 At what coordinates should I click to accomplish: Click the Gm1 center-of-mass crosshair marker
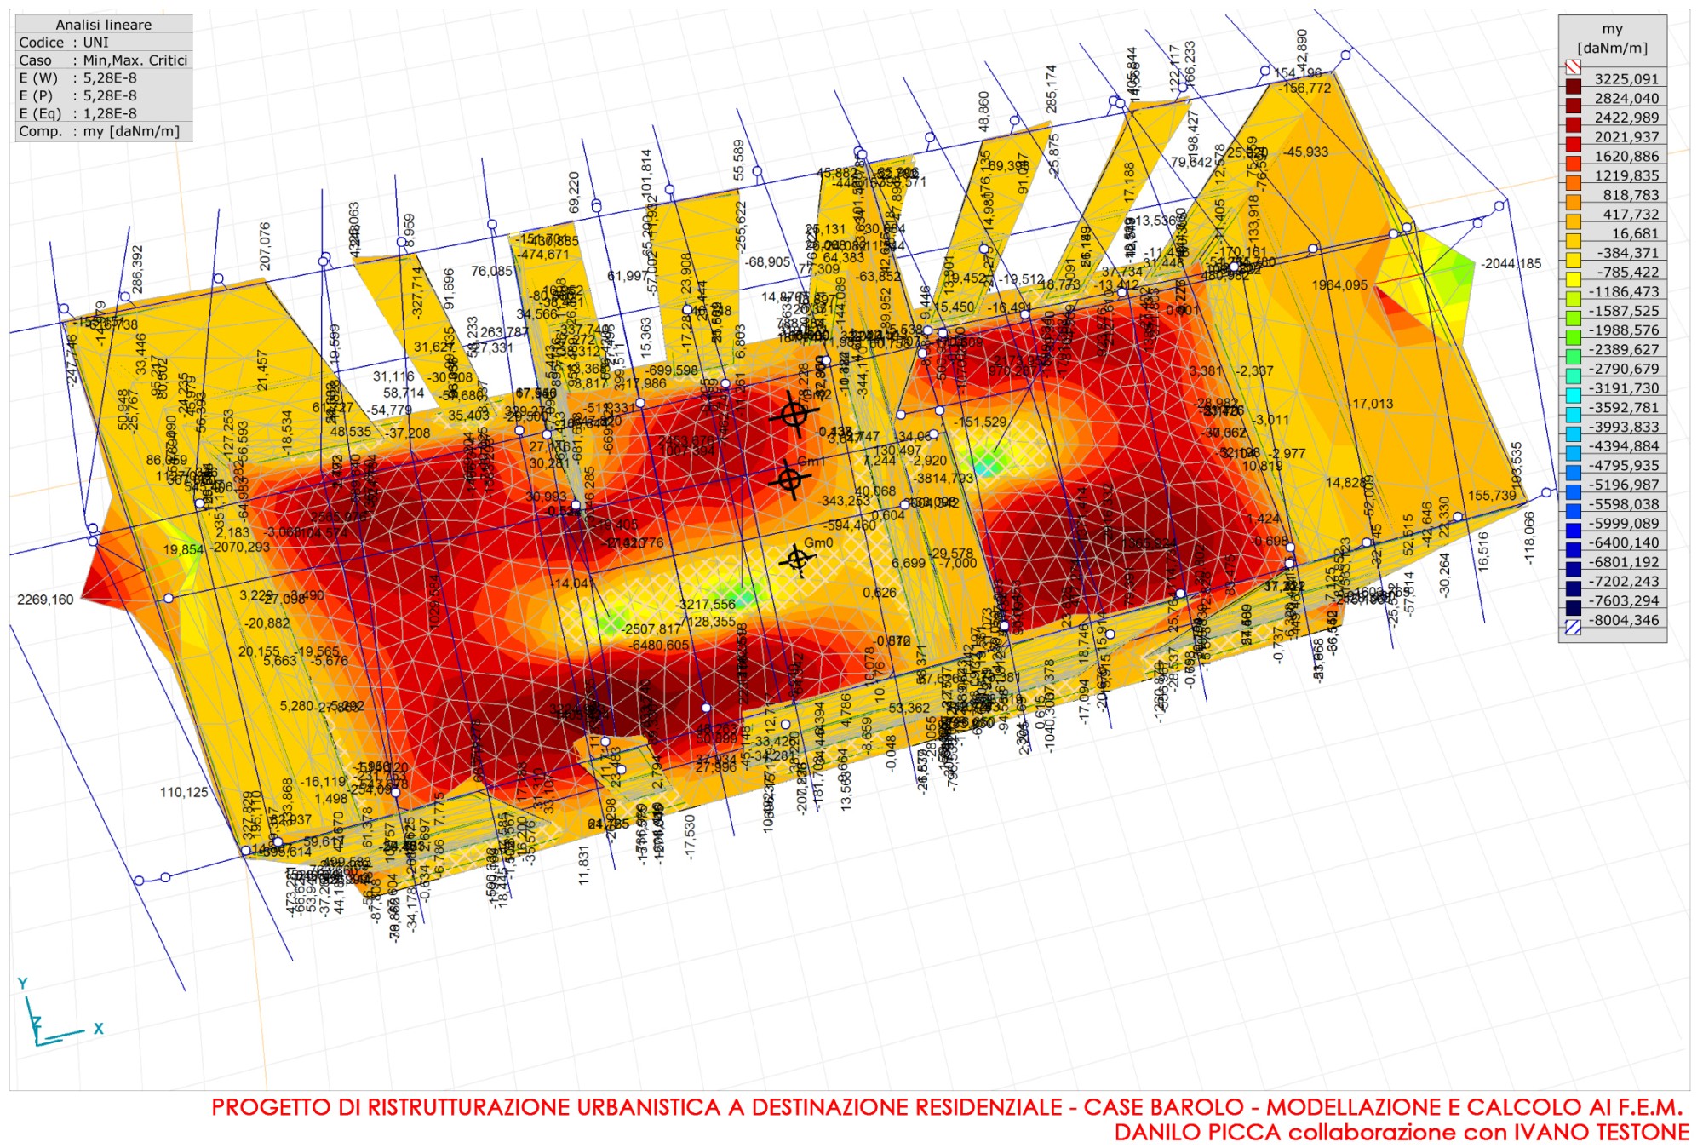[x=789, y=479]
